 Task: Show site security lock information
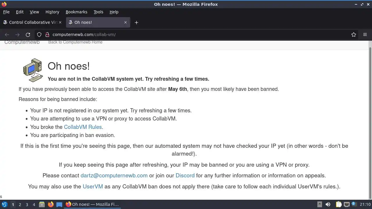(x=47, y=35)
